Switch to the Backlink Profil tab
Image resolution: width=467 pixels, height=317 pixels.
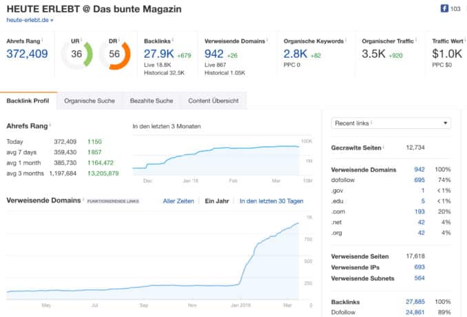click(x=28, y=101)
